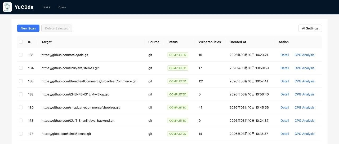Image resolution: width=339 pixels, height=144 pixels.
Task: Click the Source column header
Action: coord(154,42)
